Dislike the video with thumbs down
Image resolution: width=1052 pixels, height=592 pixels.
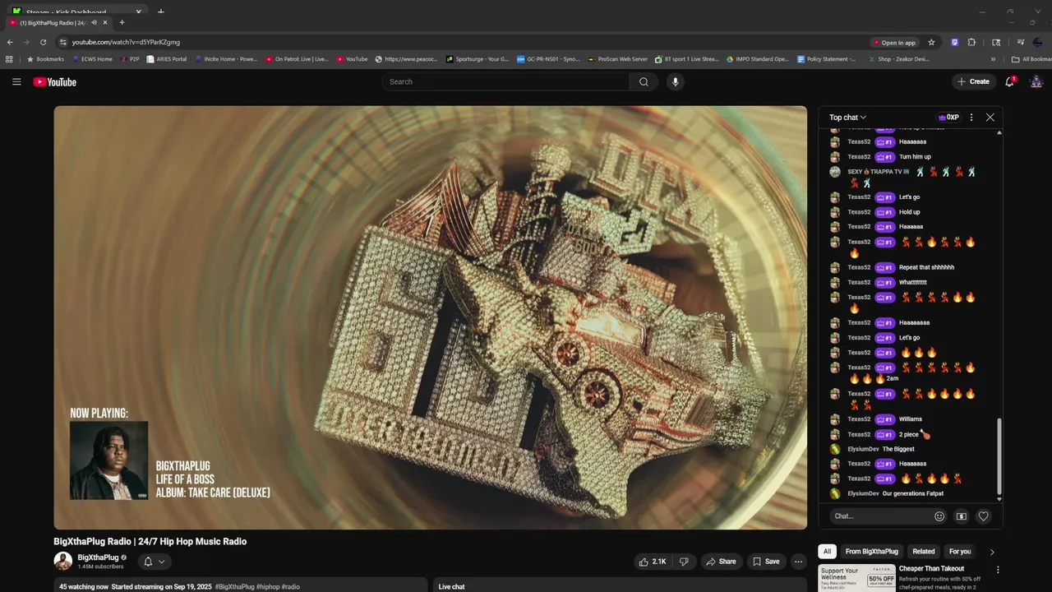[684, 562]
